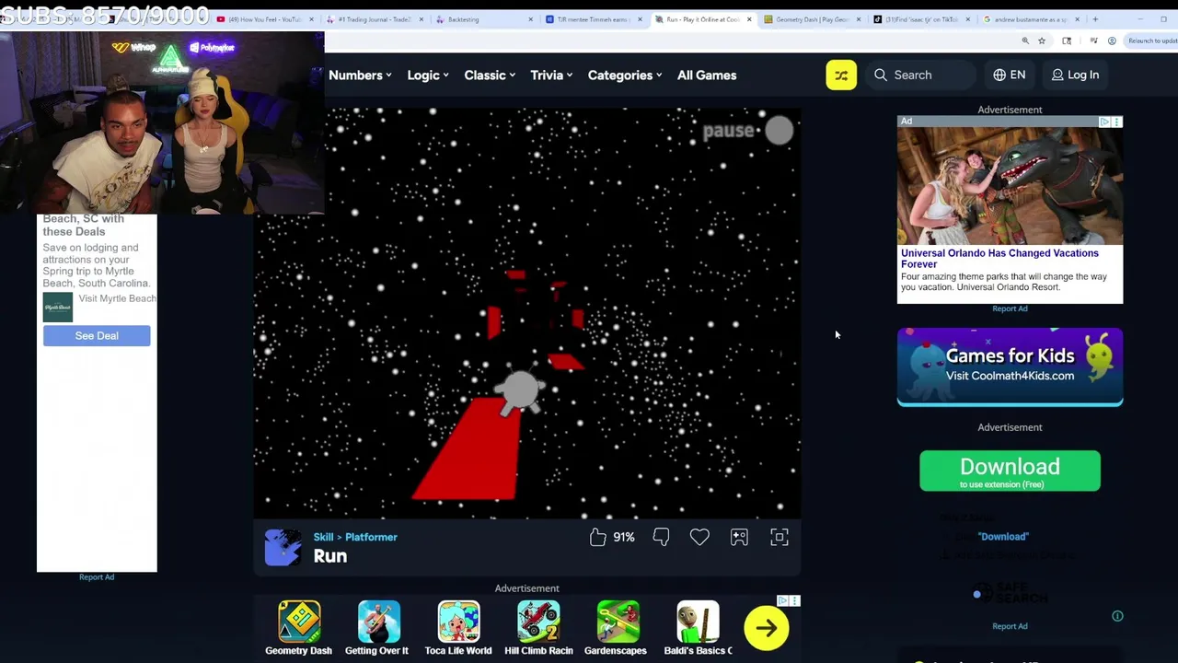Expand the Classic dropdown menu
1178x663 pixels.
(x=490, y=76)
